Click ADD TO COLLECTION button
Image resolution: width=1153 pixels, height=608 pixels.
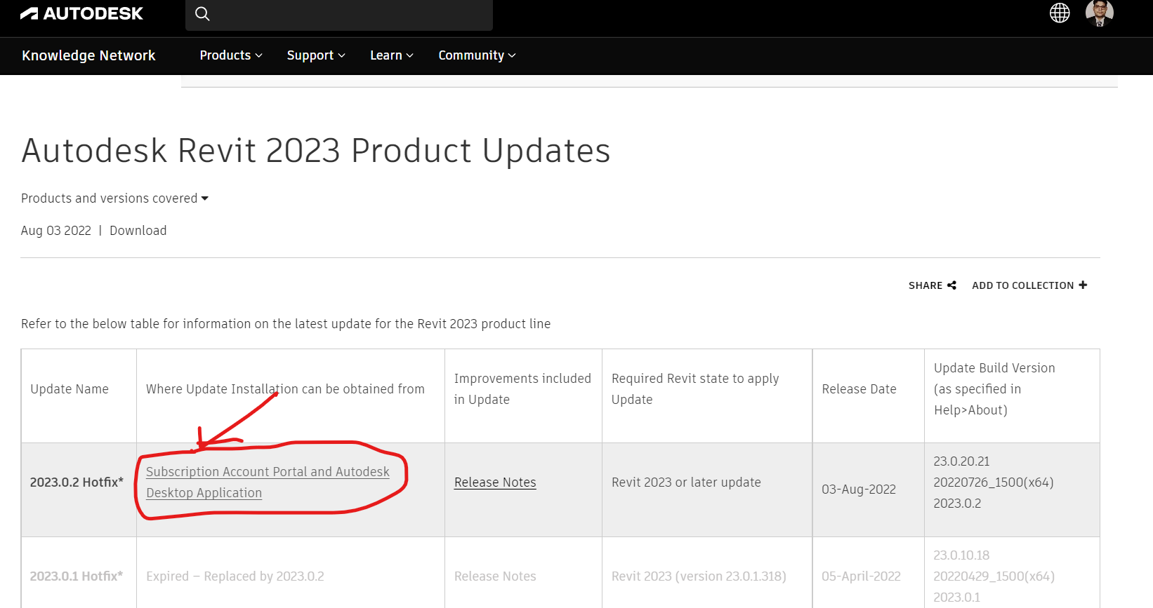[x=1029, y=285]
